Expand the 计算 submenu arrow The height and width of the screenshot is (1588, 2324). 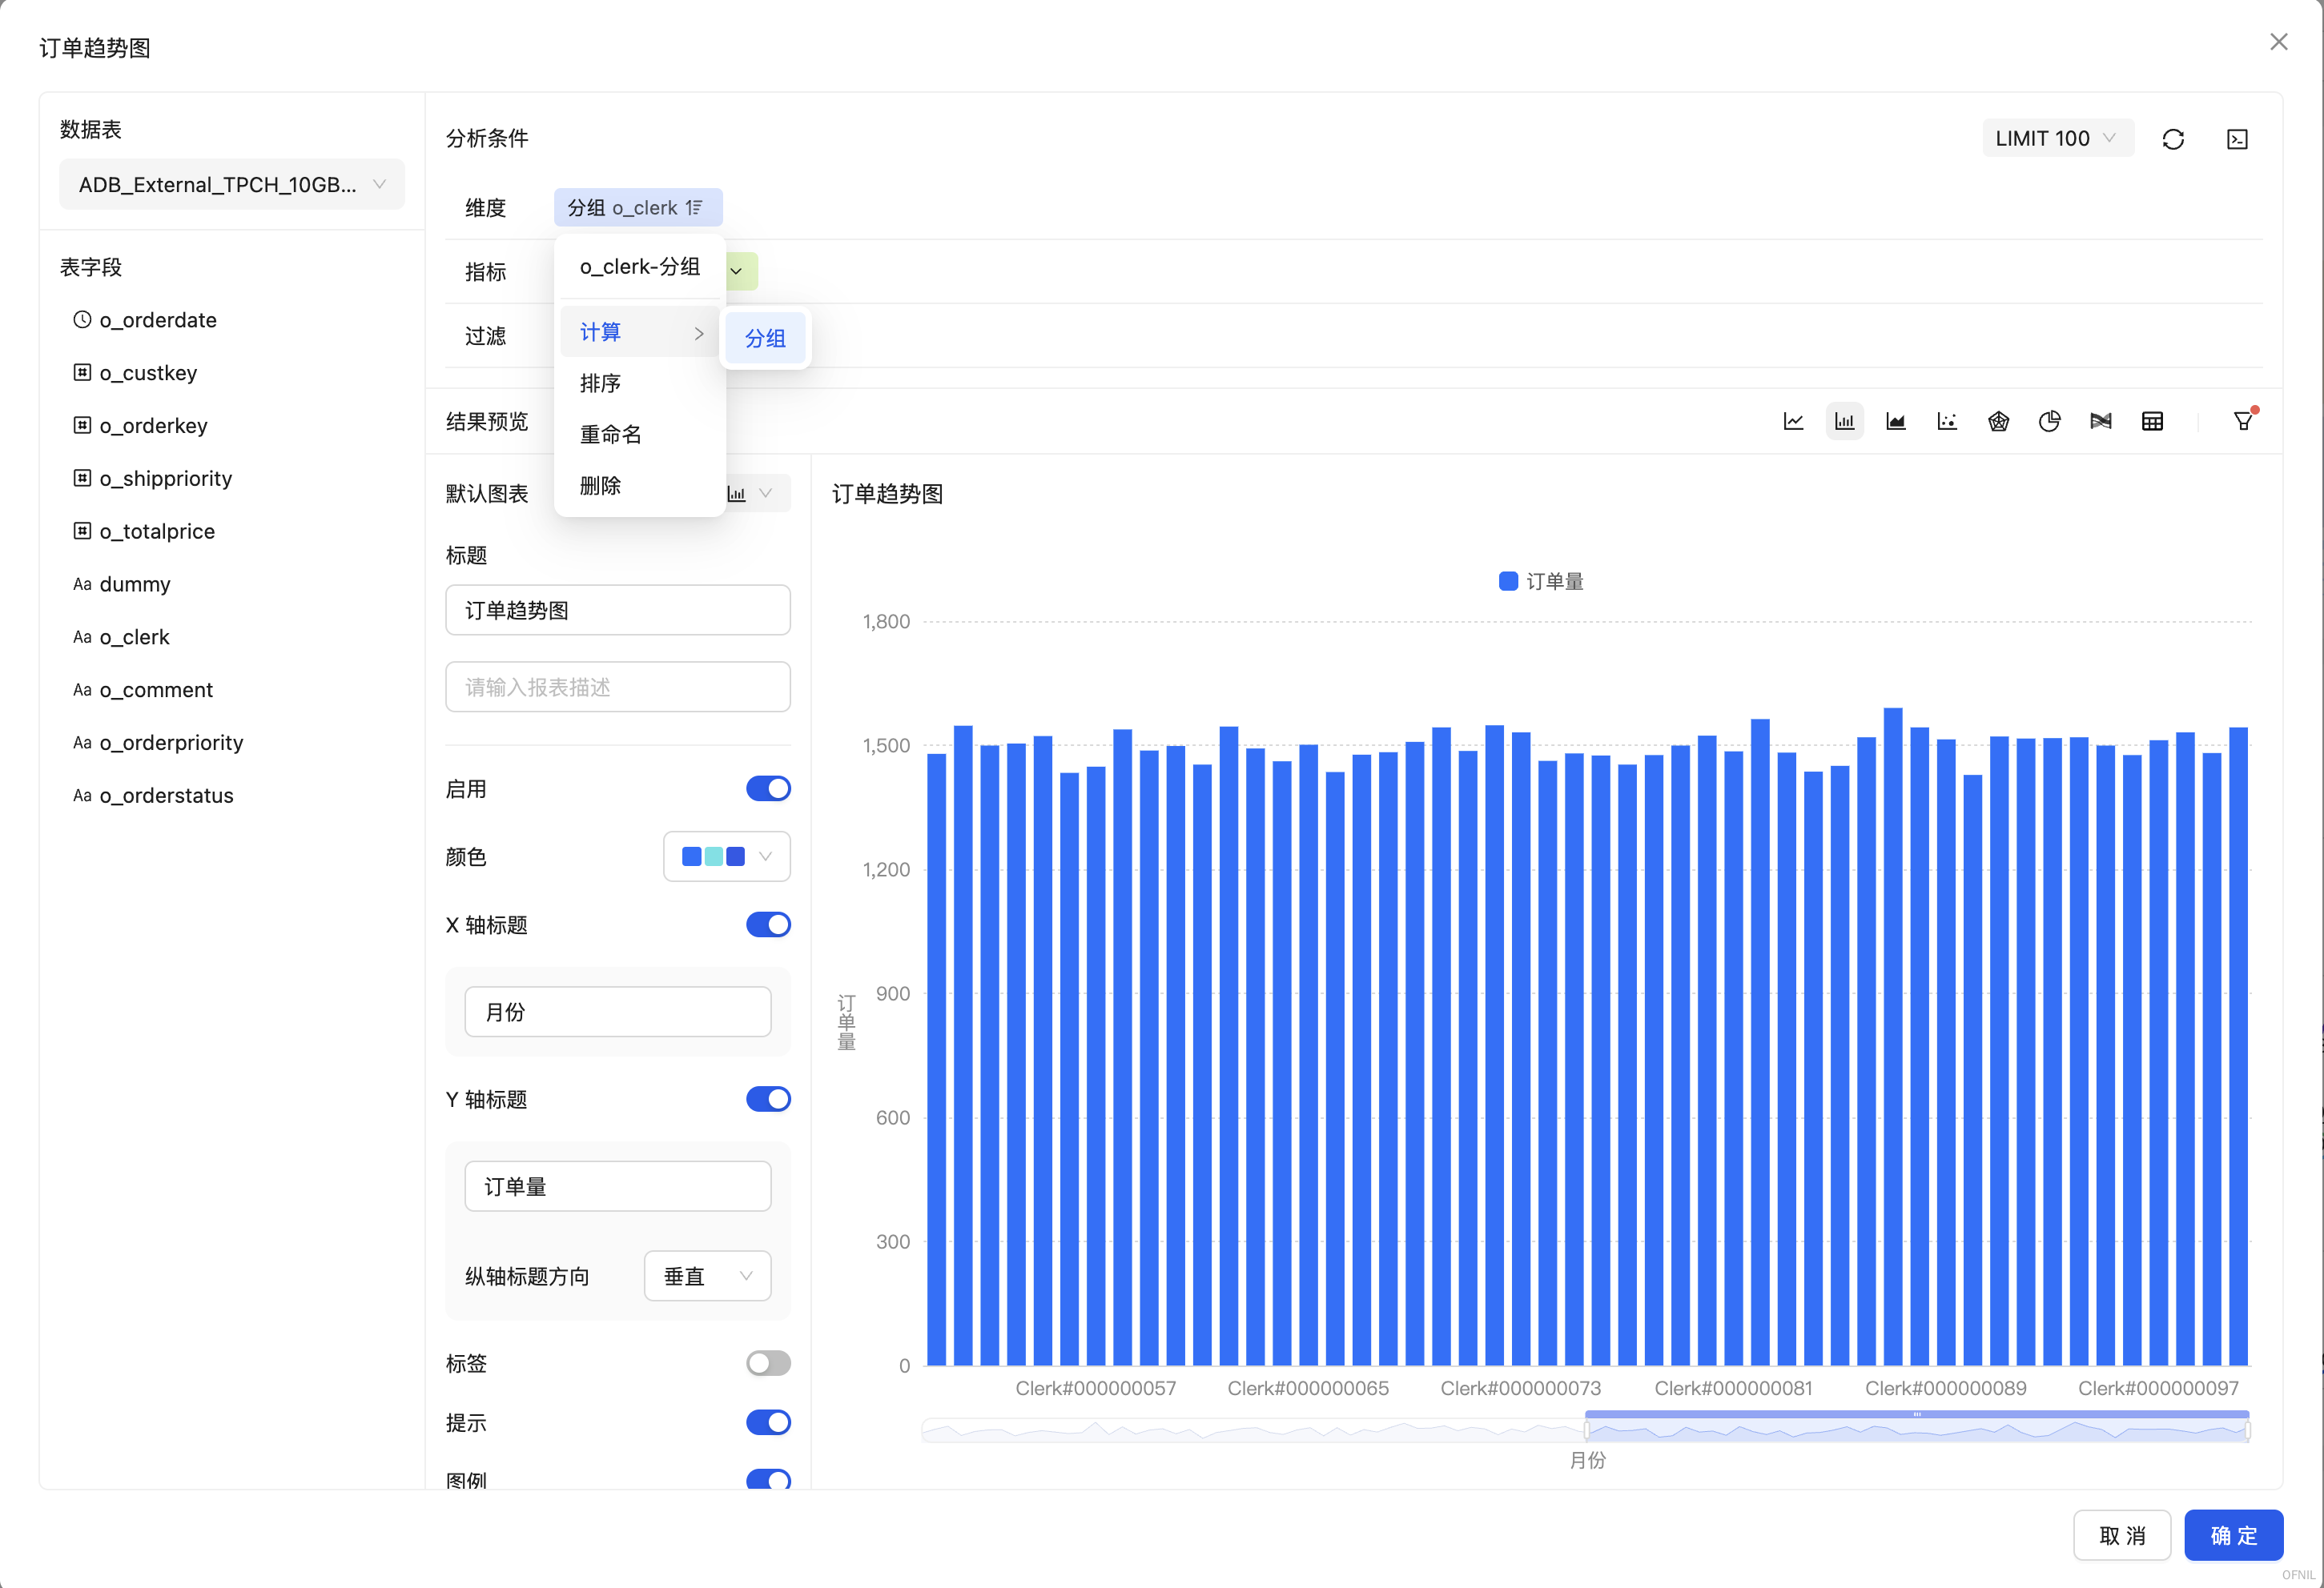click(x=699, y=333)
